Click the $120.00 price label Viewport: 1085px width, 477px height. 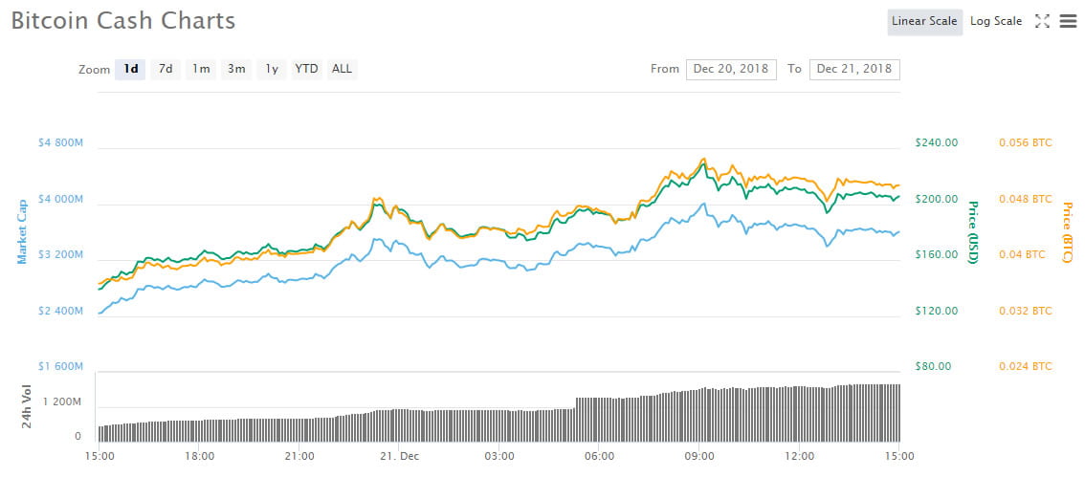click(937, 311)
